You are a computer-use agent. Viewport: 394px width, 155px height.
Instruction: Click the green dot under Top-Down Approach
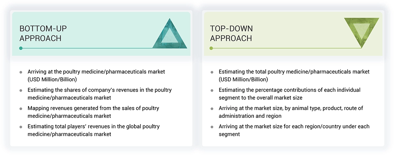point(211,48)
